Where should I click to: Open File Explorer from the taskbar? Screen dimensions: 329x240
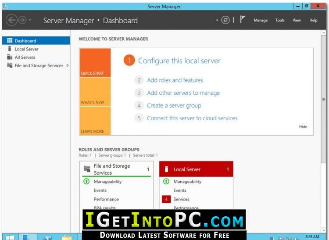pyautogui.click(x=67, y=237)
